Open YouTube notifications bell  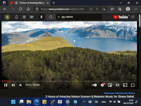click(x=16, y=17)
